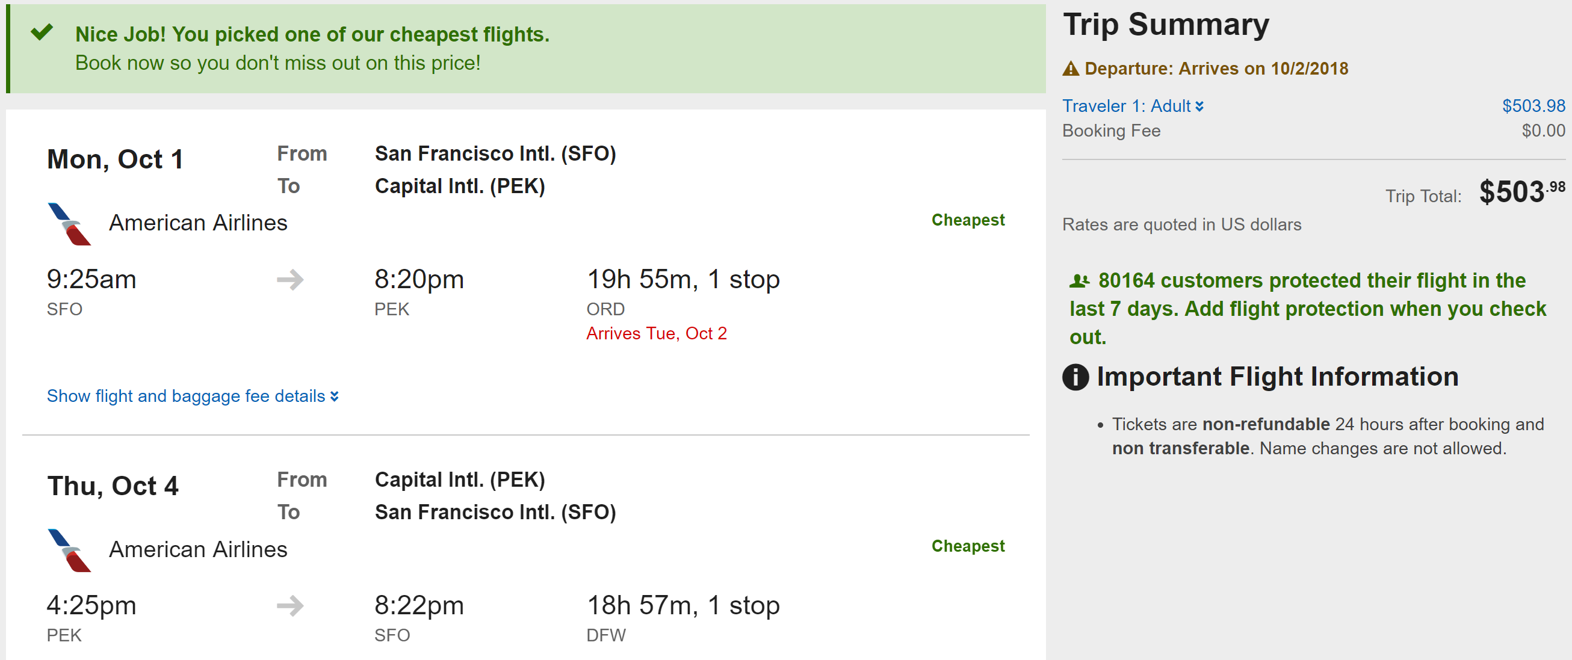Click the Arrives Tue, Oct 2 notice
The height and width of the screenshot is (660, 1572).
656,334
